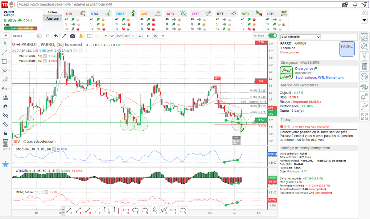Click the PARRO ticker search field
The image size is (370, 219).
pos(24,36)
